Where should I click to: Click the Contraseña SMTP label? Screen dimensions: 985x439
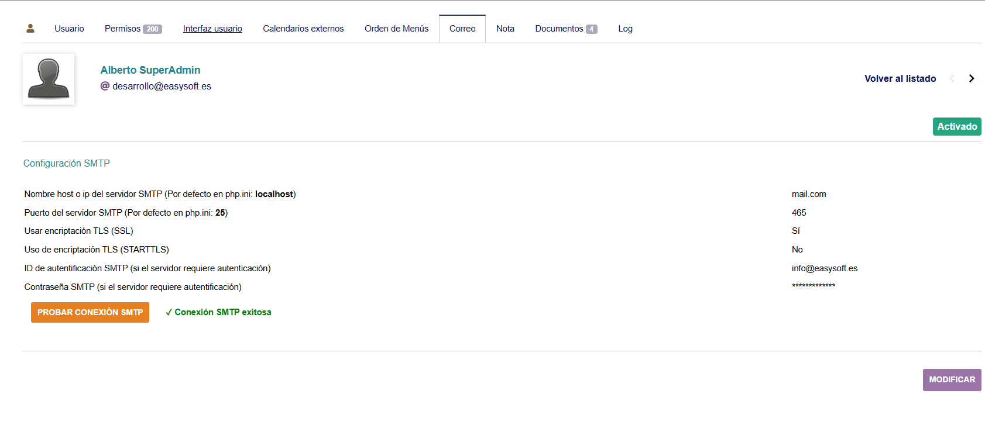pos(133,287)
